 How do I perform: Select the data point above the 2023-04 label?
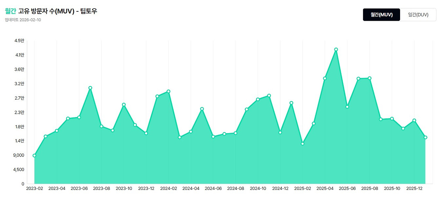click(57, 131)
